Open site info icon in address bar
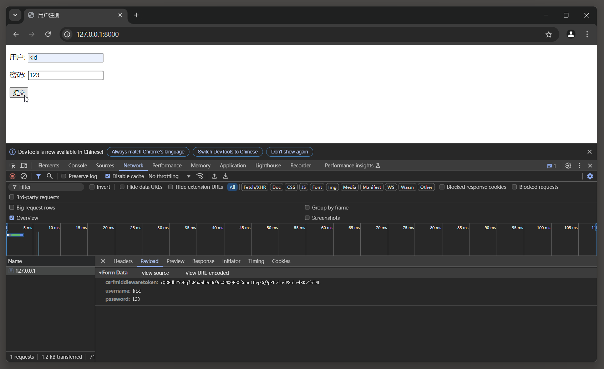Screen dimensions: 604x369 (x=67, y=34)
